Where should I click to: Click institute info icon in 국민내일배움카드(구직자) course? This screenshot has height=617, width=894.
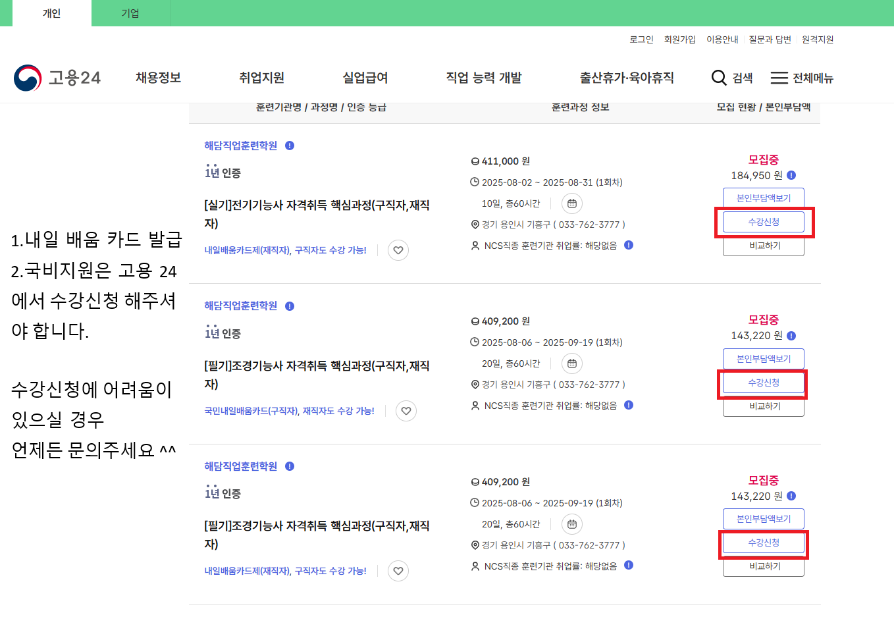pyautogui.click(x=290, y=306)
